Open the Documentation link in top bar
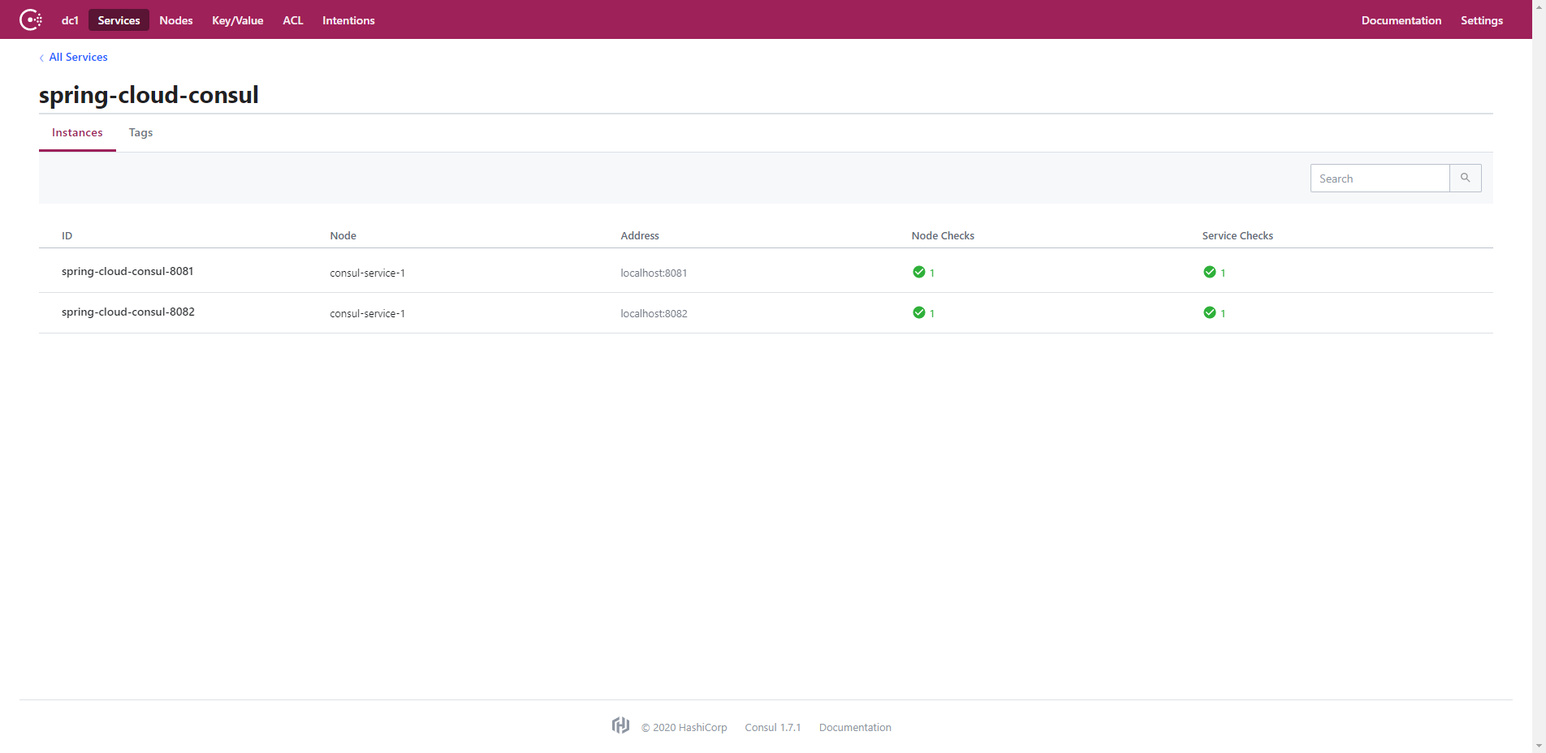The width and height of the screenshot is (1546, 753). pos(1401,20)
